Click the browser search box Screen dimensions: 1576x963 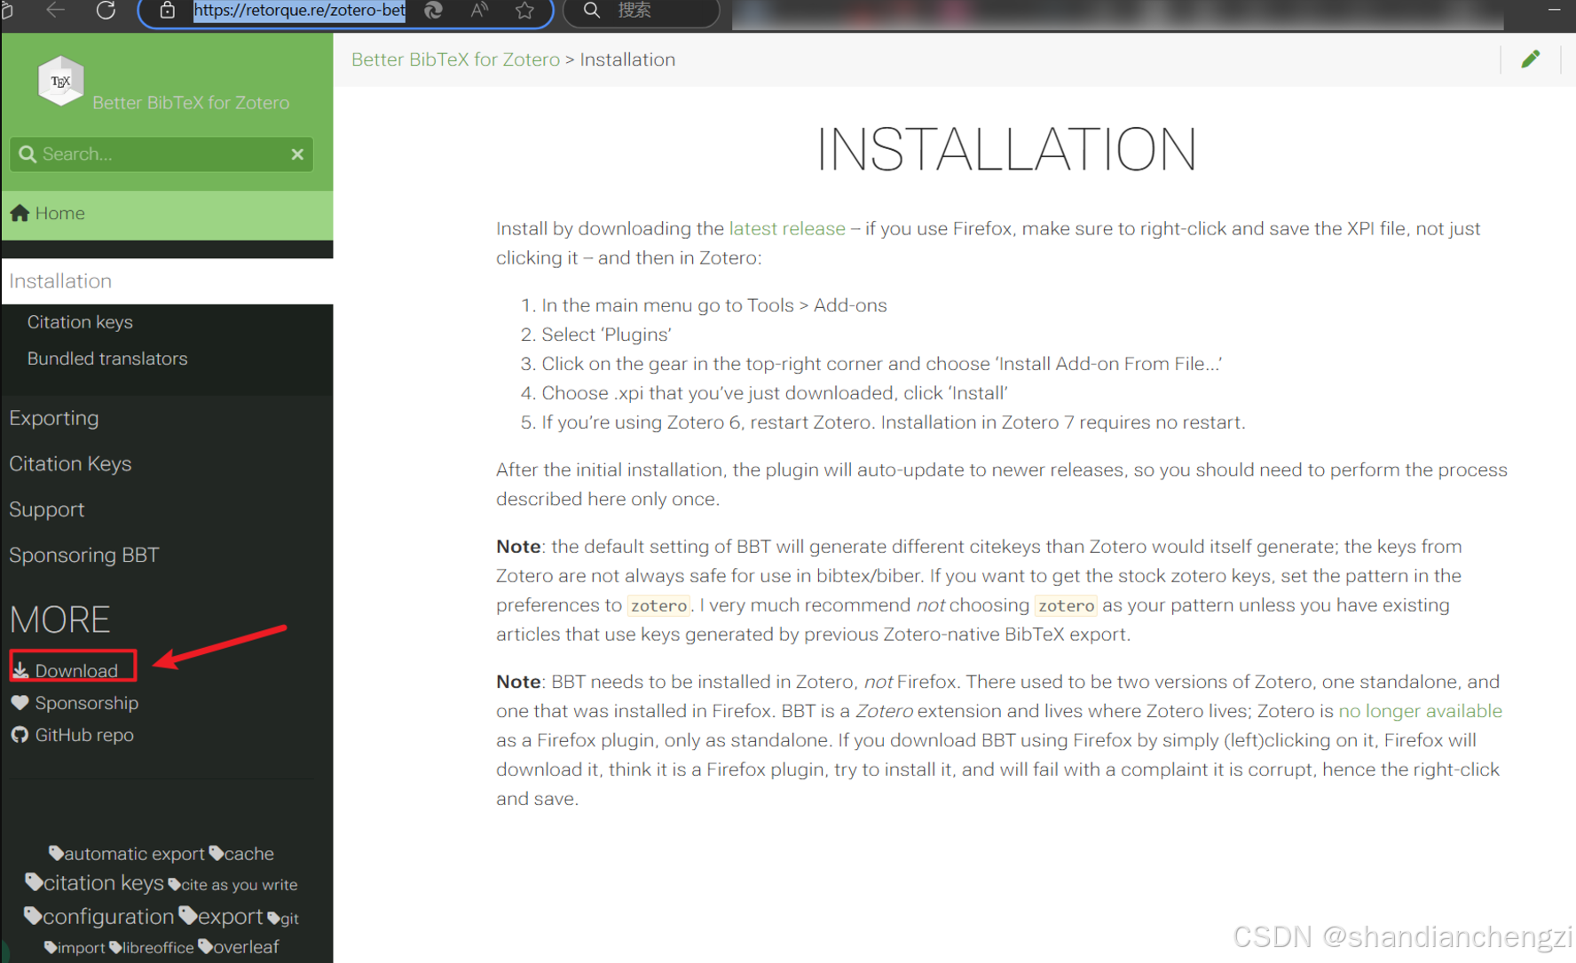coord(641,12)
